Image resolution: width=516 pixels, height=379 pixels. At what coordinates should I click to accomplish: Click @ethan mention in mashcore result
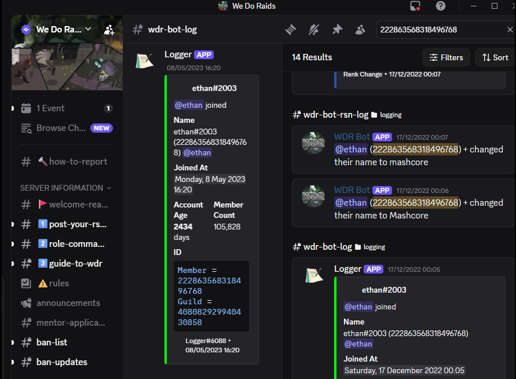click(x=351, y=150)
